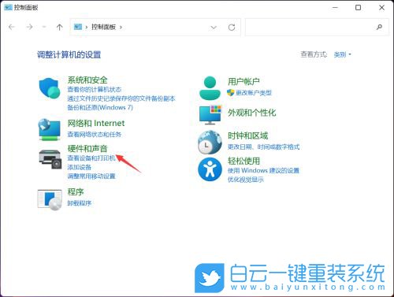Image resolution: width=394 pixels, height=297 pixels.
Task: Expand the address bar history dropdown
Action: pyautogui.click(x=214, y=27)
